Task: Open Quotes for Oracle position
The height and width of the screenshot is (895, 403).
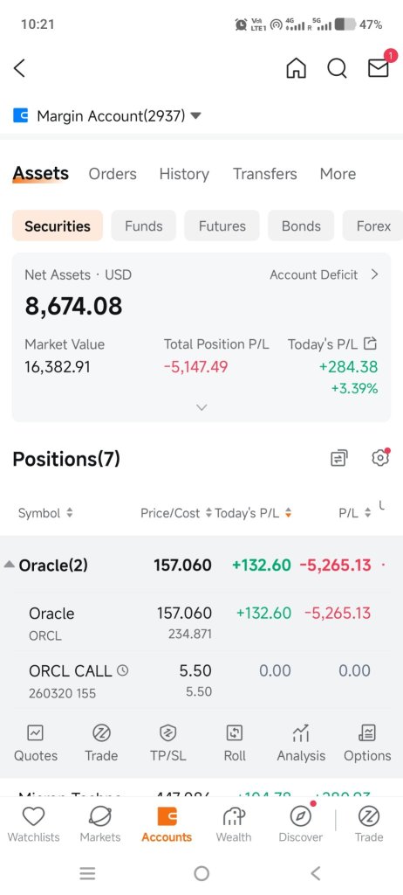Action: (x=36, y=743)
